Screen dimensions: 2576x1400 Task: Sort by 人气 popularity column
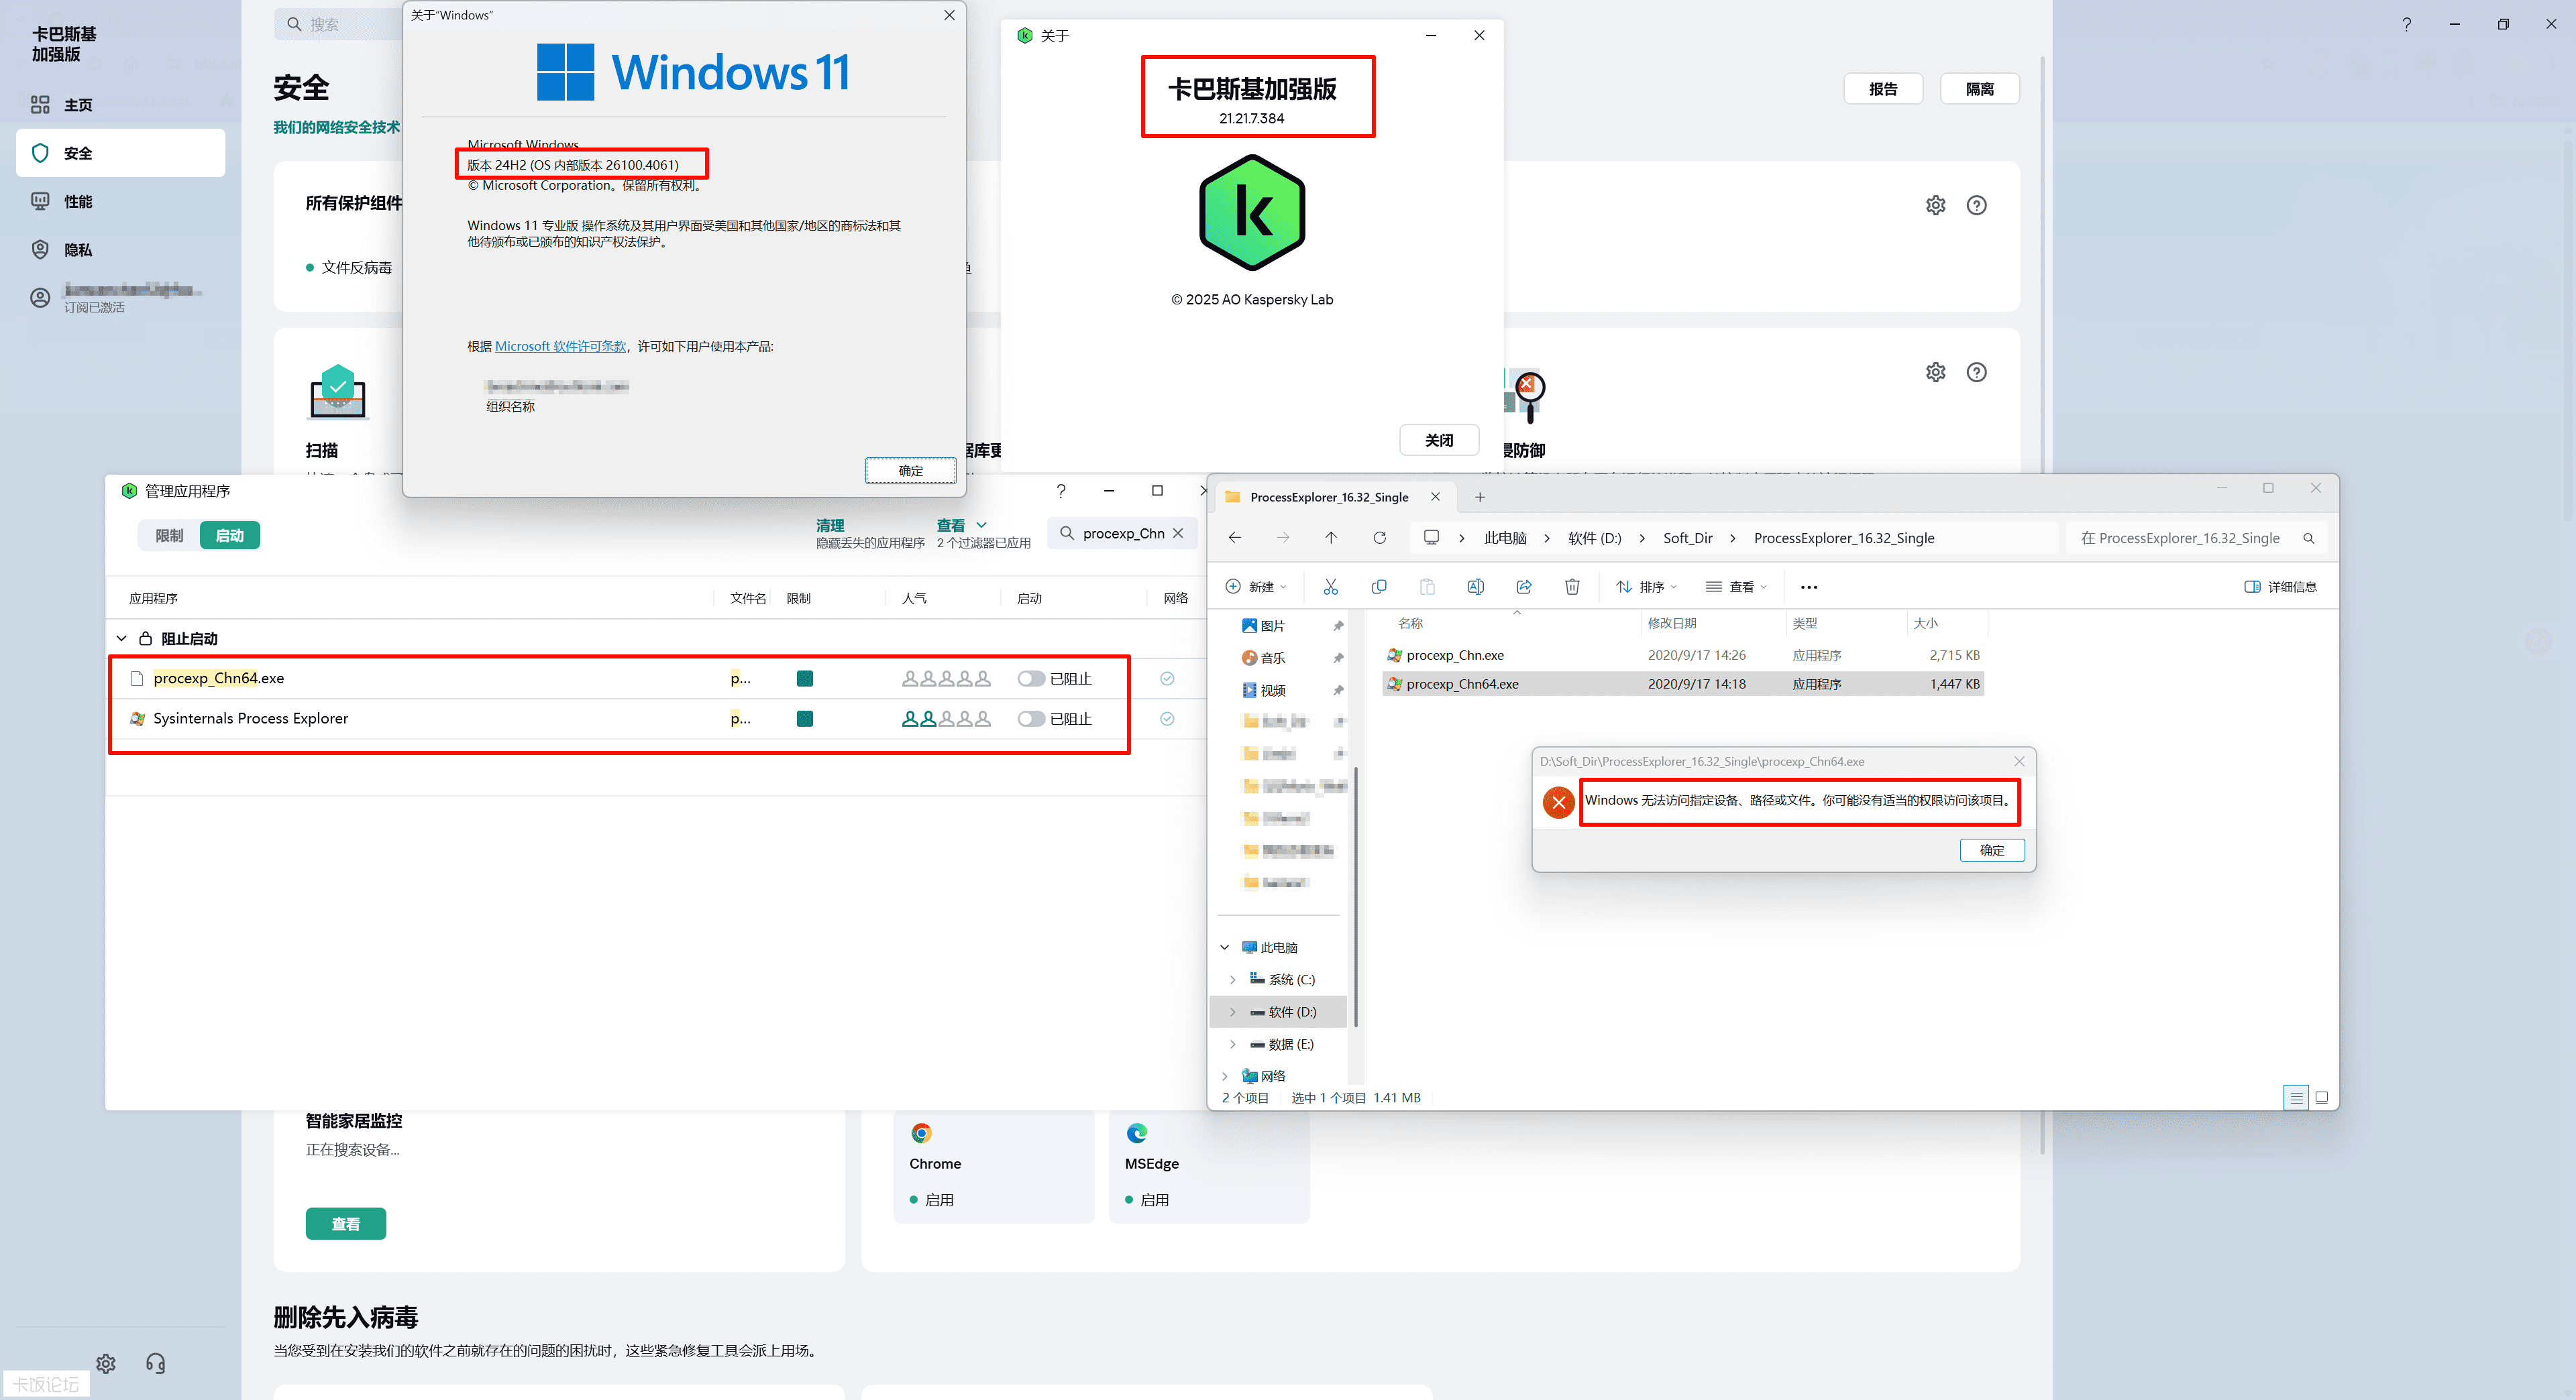(x=914, y=599)
